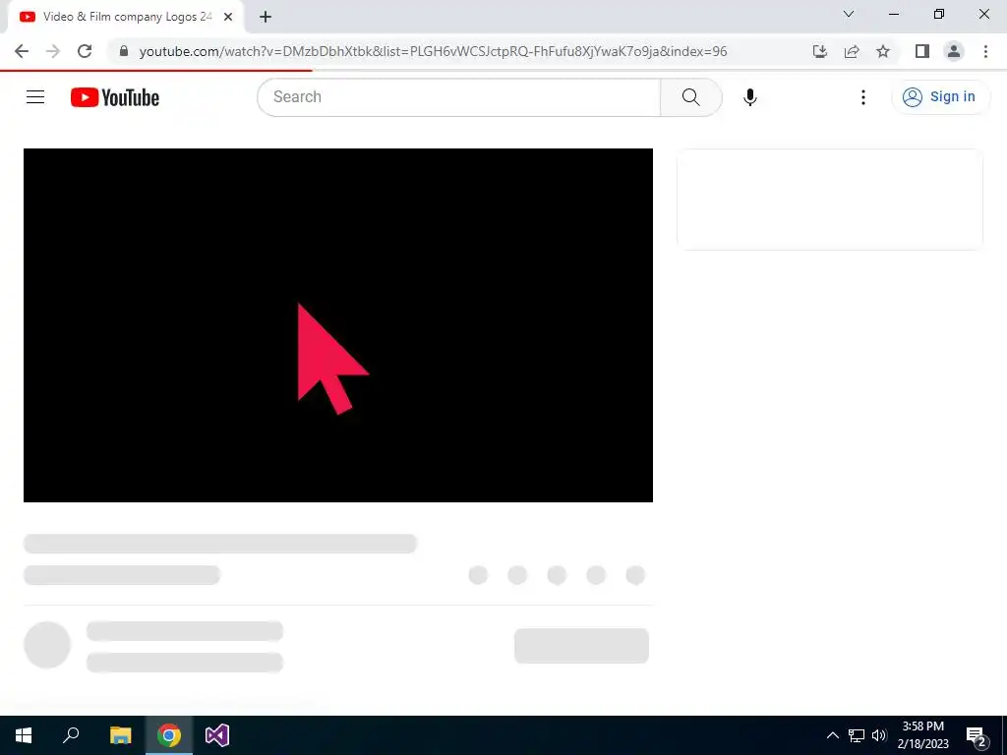Open Windows taskbar search
Screen dimensions: 1007x755
(71, 735)
